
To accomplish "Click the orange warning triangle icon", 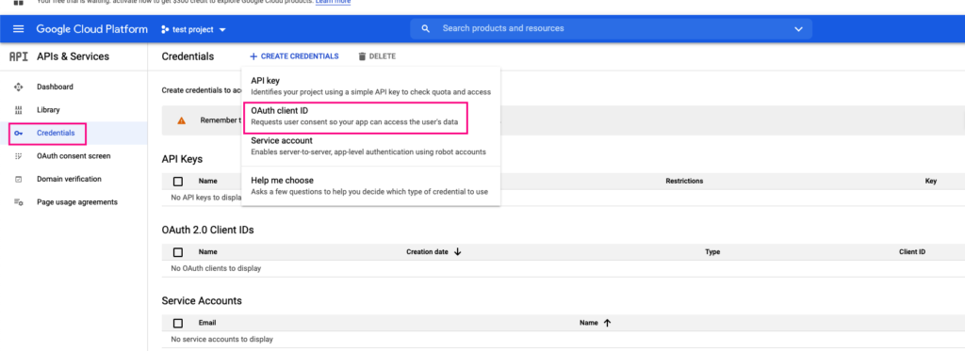I will point(181,120).
